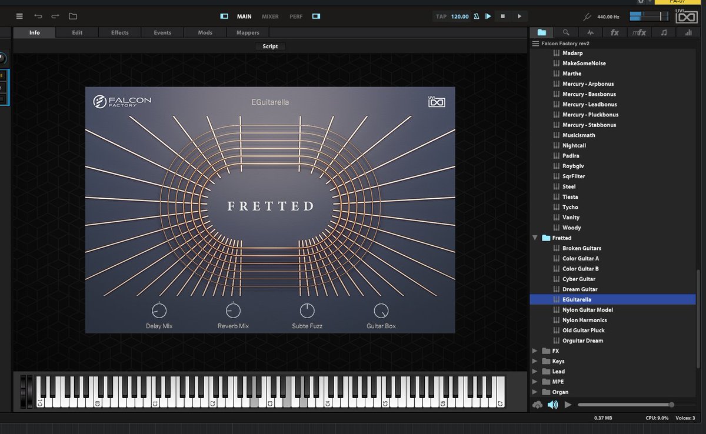Click the tuning fork icon
The height and width of the screenshot is (434, 706).
[x=587, y=16]
